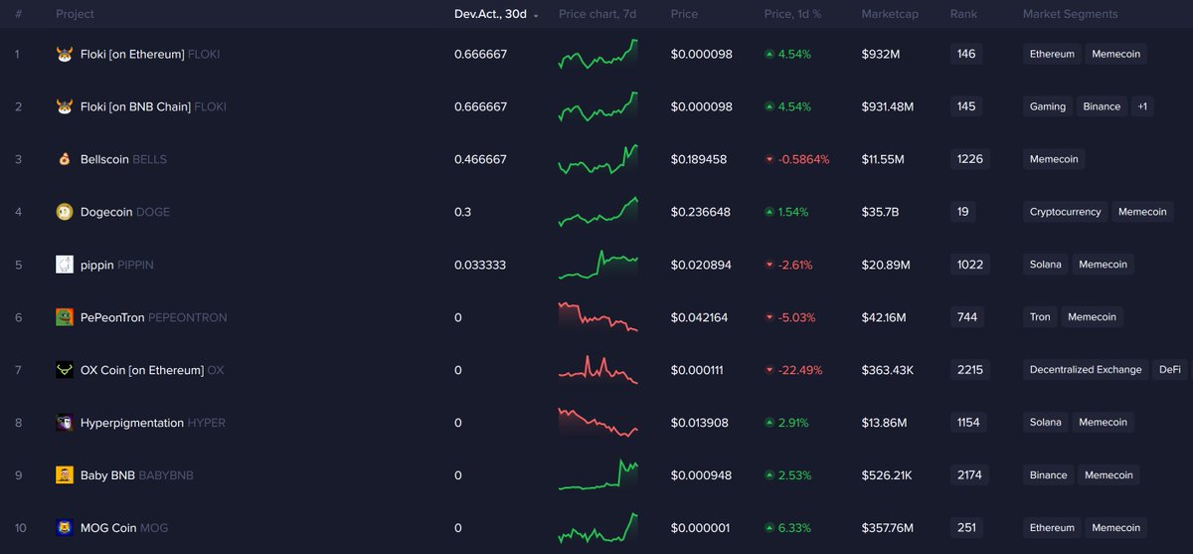Click Ethereum tag in MOG Coin row
1193x554 pixels.
[1052, 528]
